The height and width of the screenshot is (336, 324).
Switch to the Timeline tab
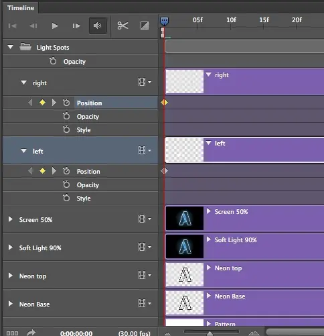[21, 8]
